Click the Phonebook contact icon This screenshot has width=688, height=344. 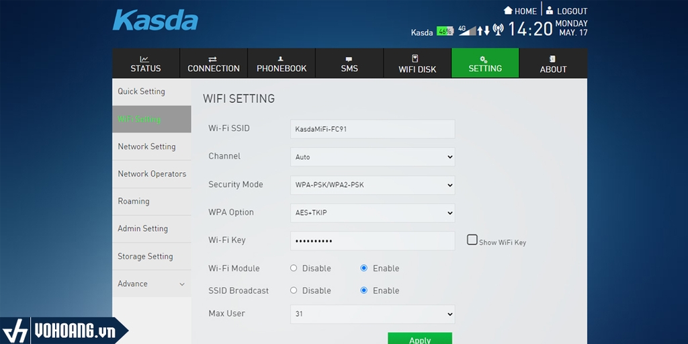click(281, 59)
